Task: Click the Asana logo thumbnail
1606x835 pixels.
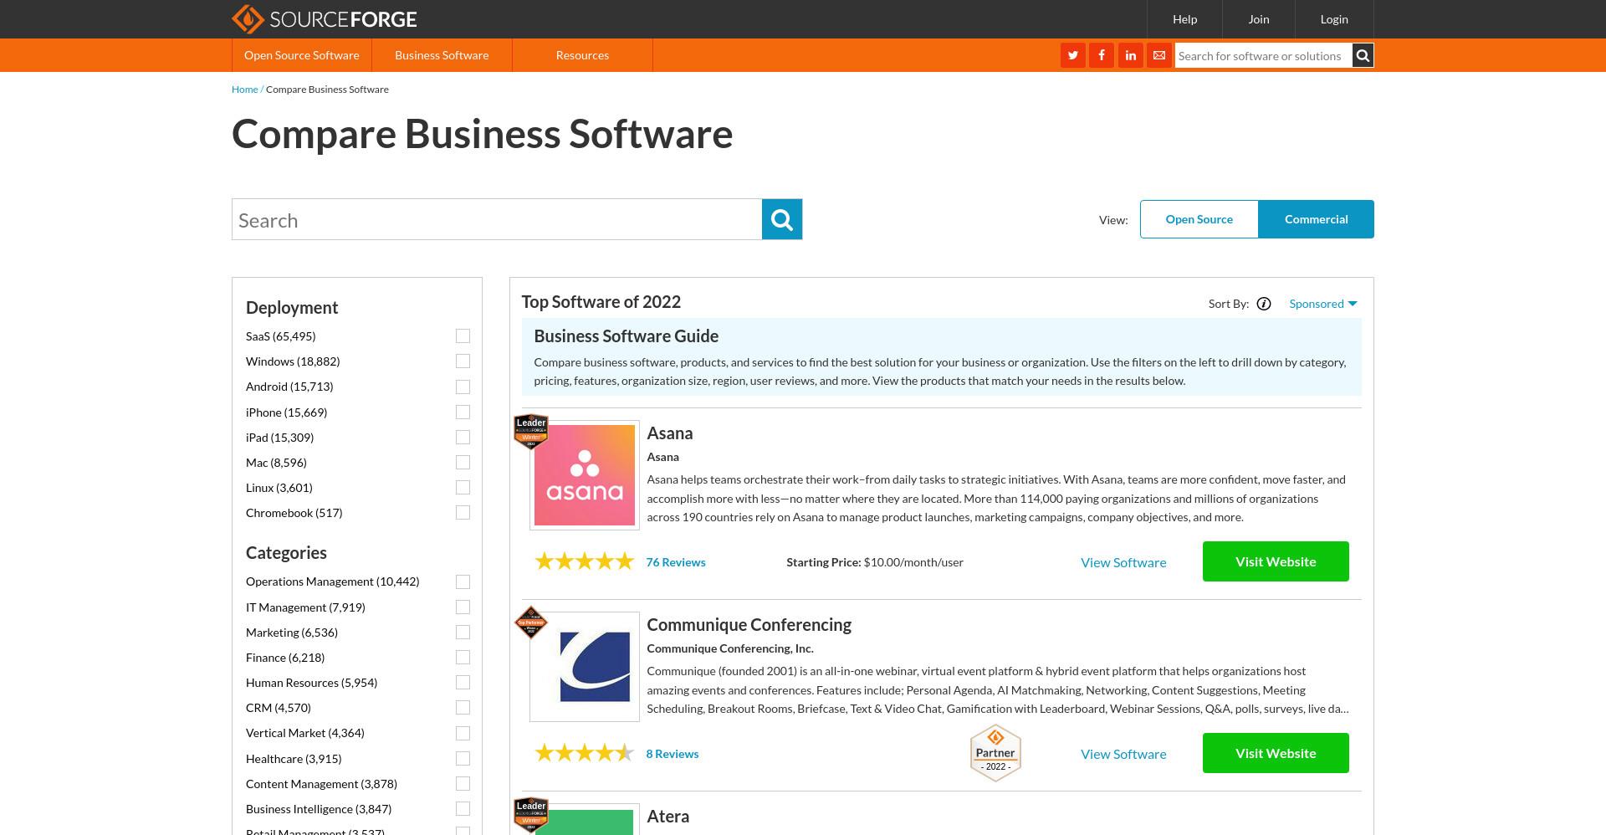Action: point(585,475)
